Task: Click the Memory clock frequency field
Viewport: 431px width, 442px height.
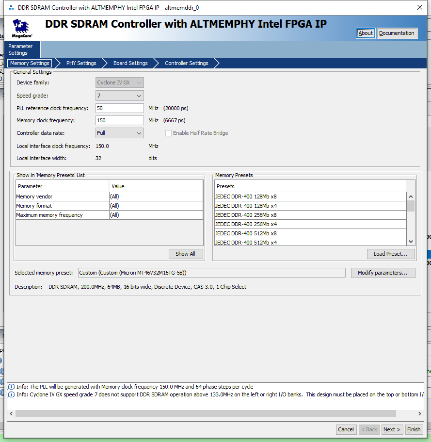Action: click(119, 120)
